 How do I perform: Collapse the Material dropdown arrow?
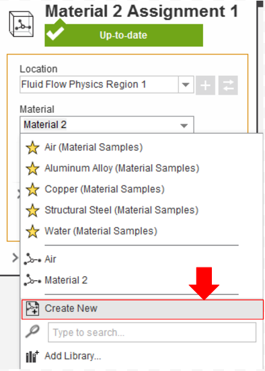pos(184,125)
